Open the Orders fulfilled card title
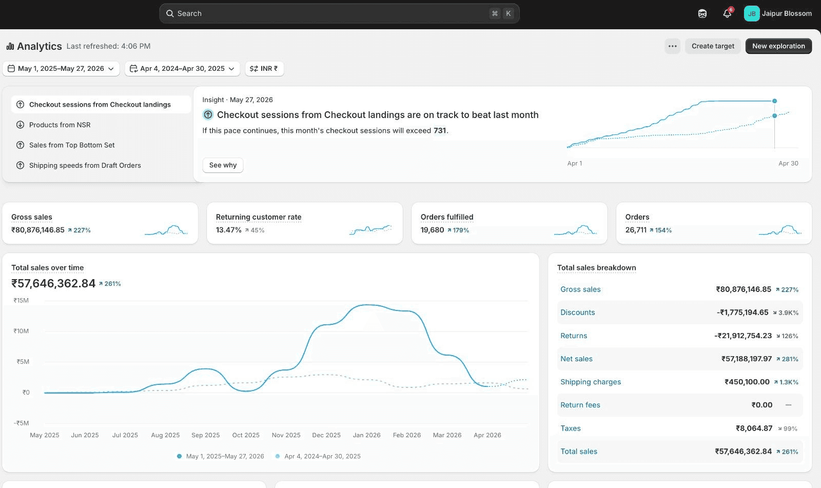Viewport: 821px width, 488px height. pyautogui.click(x=447, y=217)
